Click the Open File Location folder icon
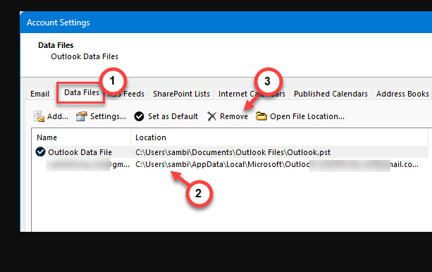 [261, 116]
